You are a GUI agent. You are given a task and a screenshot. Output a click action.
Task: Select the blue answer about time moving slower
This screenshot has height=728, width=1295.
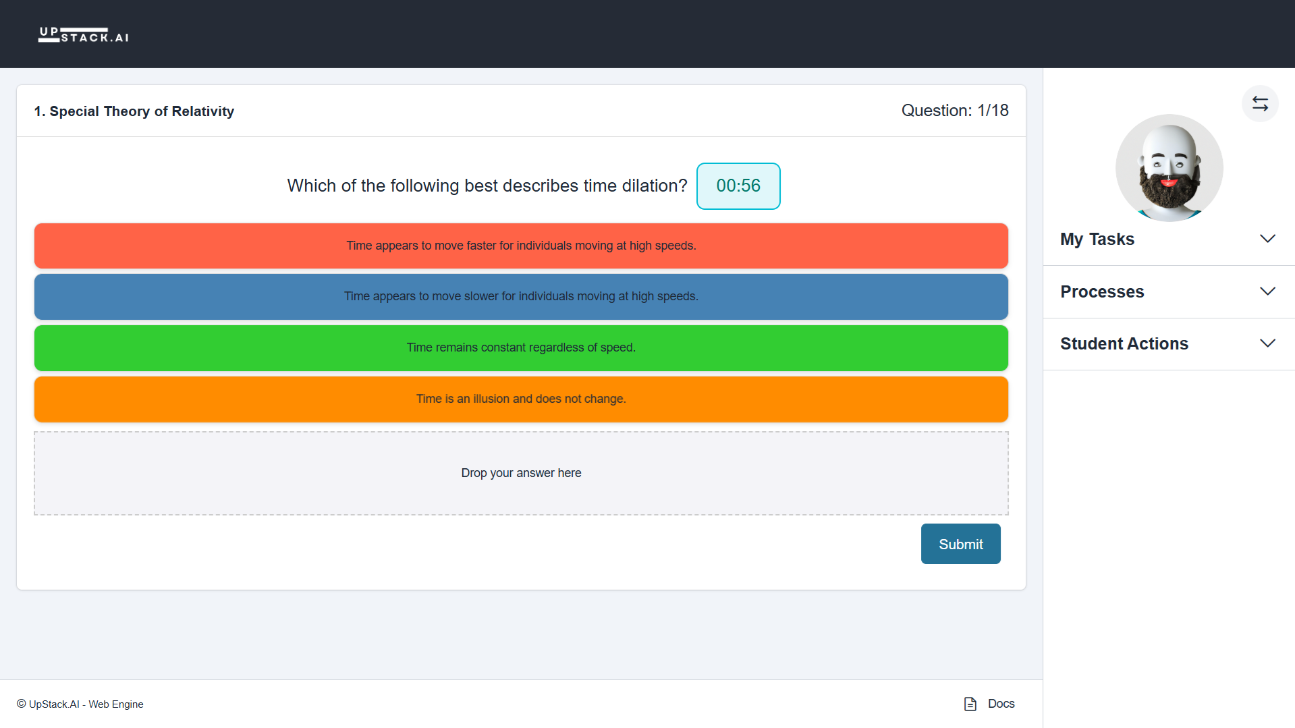(520, 296)
